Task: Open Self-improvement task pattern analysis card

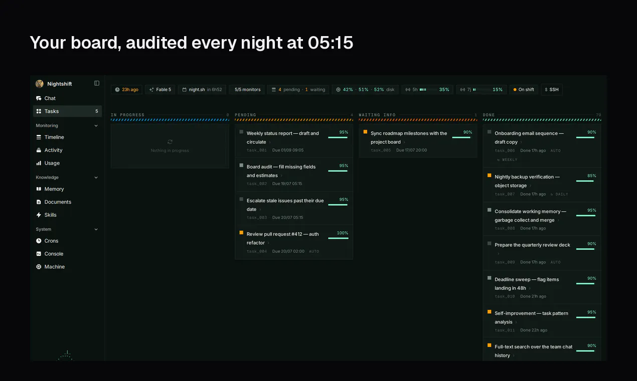Action: pos(542,320)
